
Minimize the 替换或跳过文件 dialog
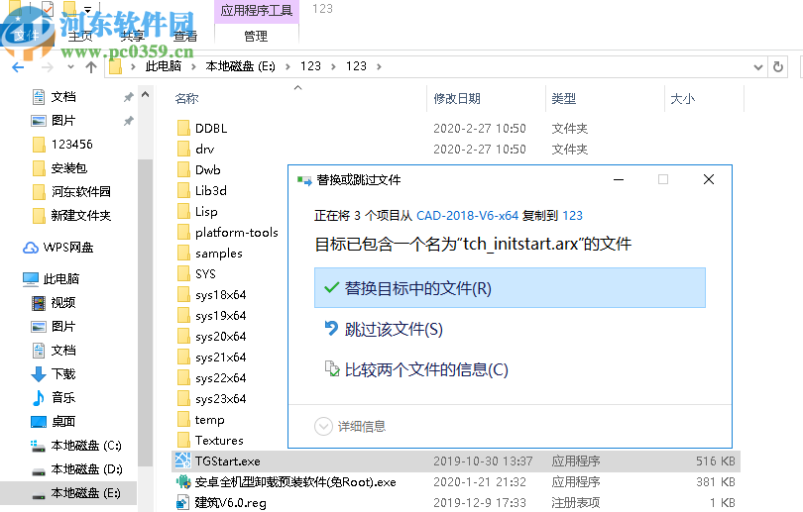(619, 179)
